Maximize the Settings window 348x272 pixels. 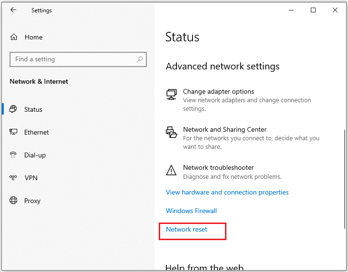[x=313, y=10]
